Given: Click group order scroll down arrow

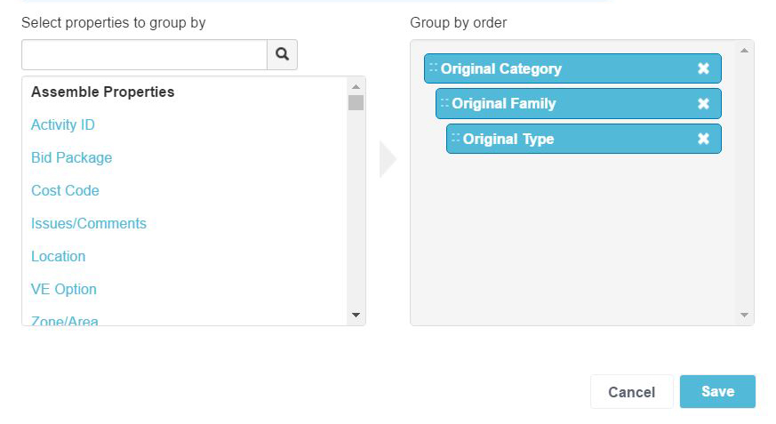Looking at the screenshot, I should [x=744, y=315].
